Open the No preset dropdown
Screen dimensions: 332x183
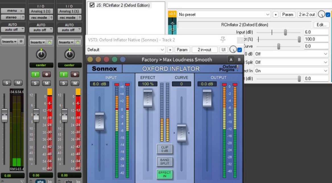click(224, 14)
